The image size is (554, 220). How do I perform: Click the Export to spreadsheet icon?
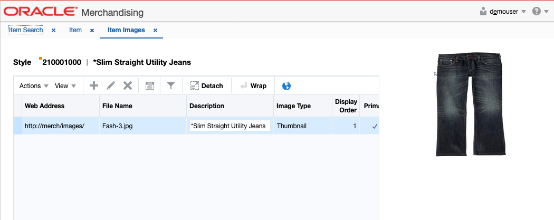150,85
